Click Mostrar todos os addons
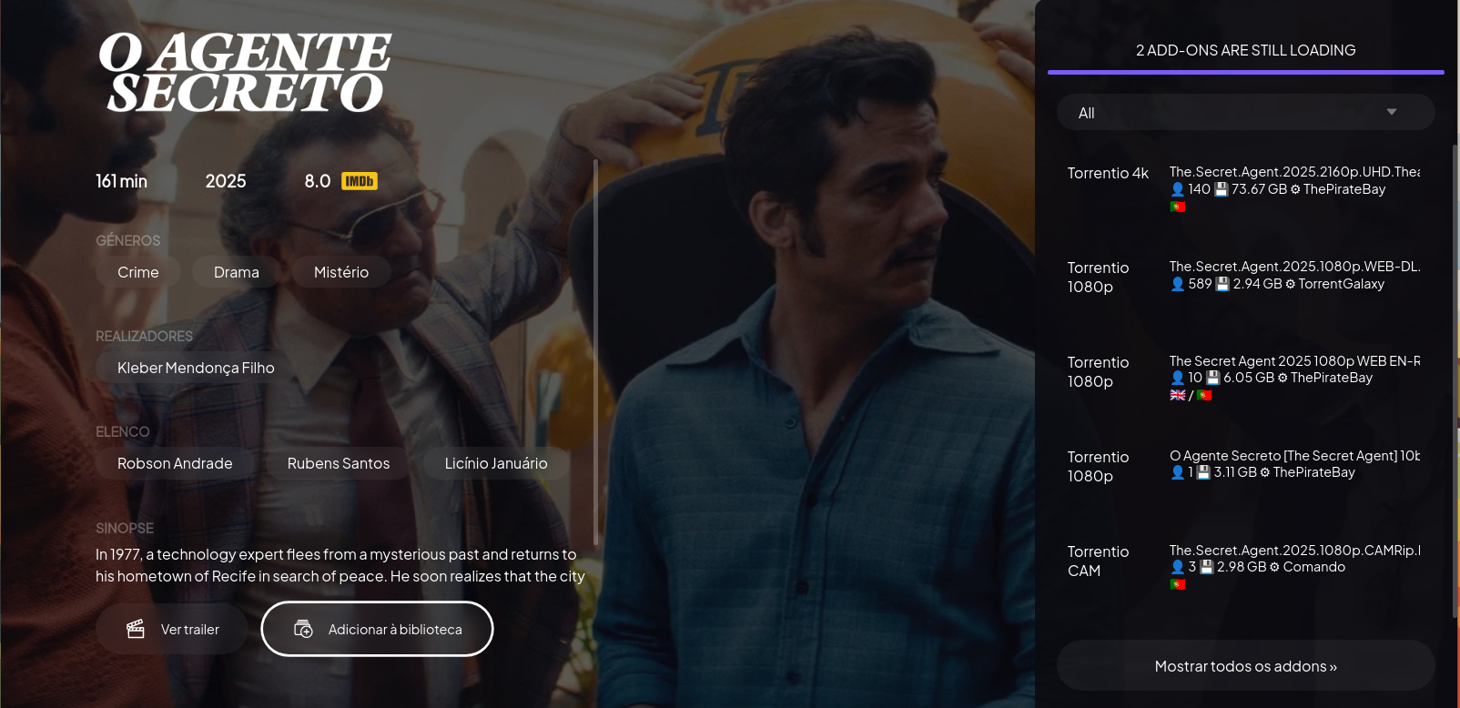The width and height of the screenshot is (1460, 708). [1245, 666]
